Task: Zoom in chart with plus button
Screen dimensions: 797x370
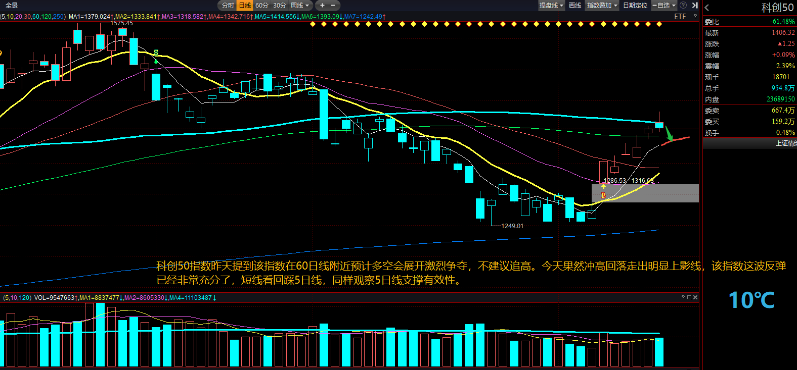Action: [x=322, y=6]
